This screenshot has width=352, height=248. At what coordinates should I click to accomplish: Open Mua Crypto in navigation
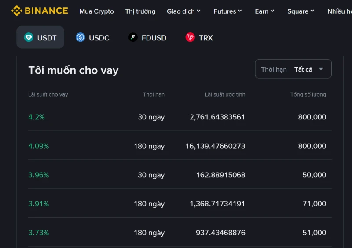[x=96, y=11]
